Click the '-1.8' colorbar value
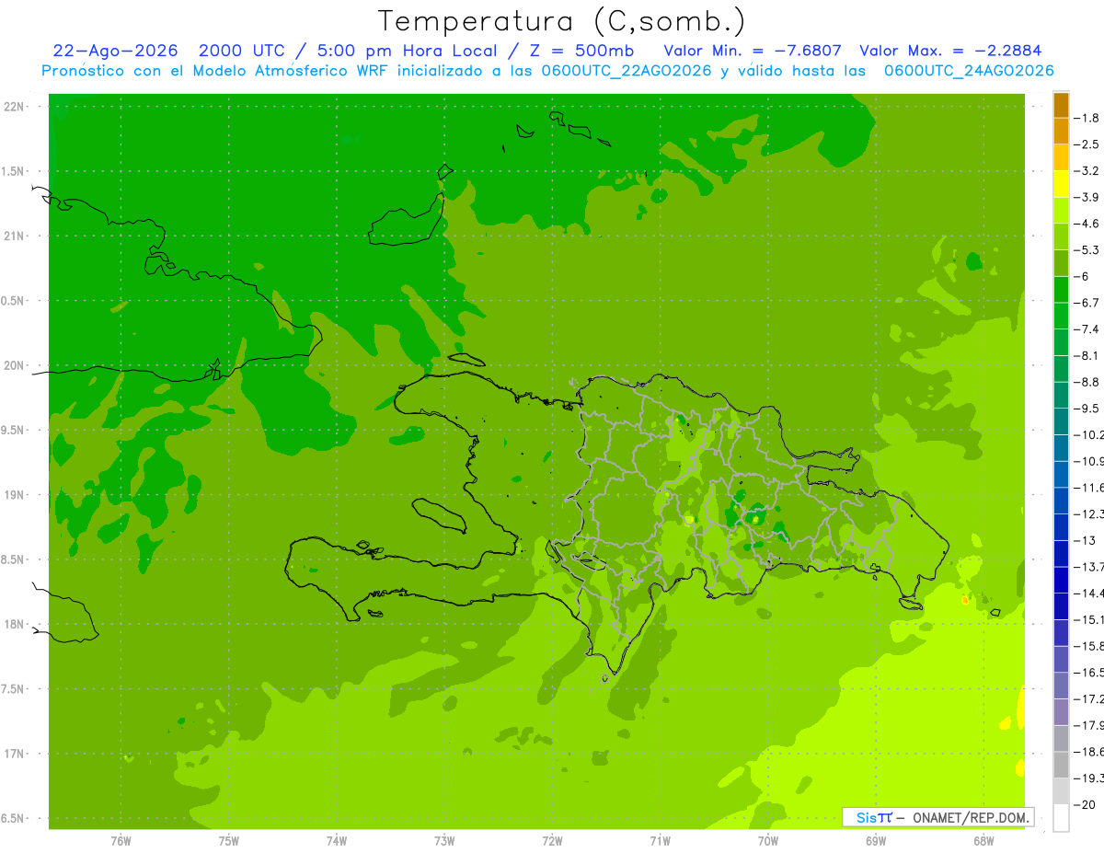Viewport: 1104px width, 853px height. coord(1087,118)
